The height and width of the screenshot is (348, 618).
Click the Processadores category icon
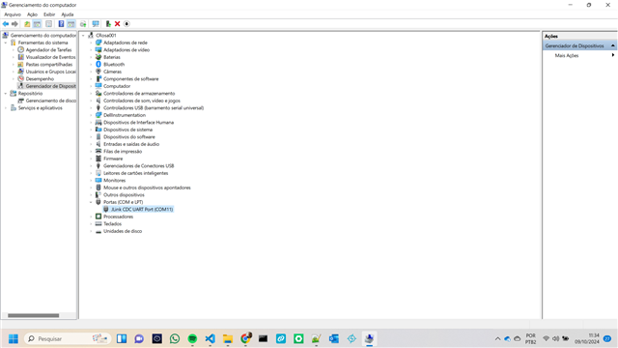coord(98,217)
